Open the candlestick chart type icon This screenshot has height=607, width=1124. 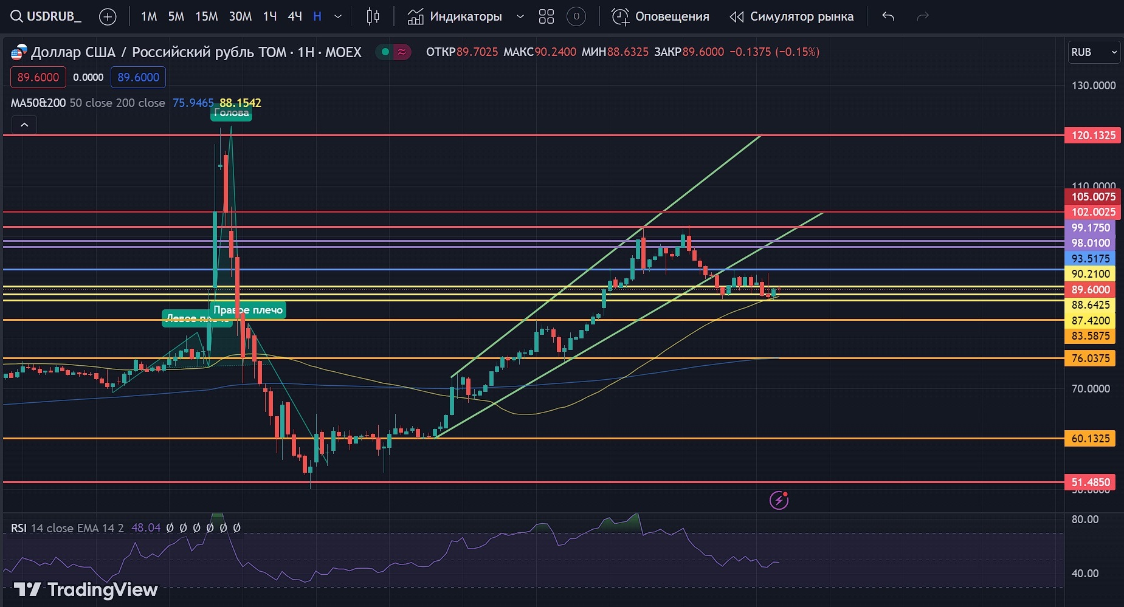373,17
